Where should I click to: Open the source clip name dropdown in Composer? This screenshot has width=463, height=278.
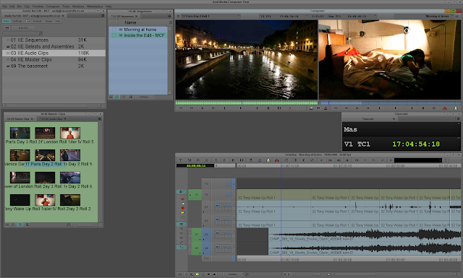(211, 16)
